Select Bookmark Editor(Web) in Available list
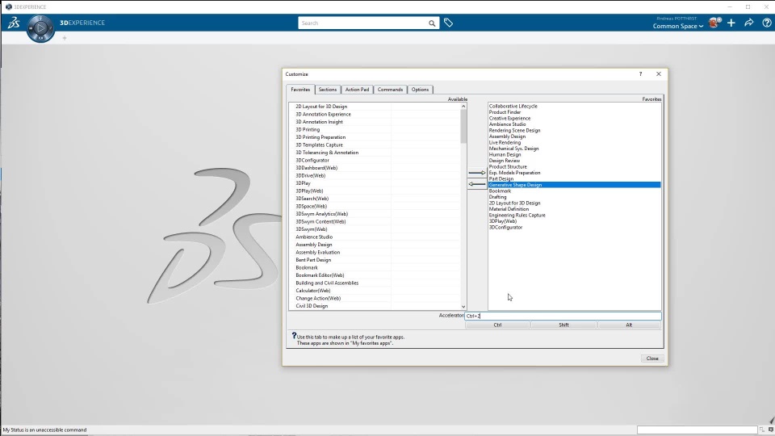The width and height of the screenshot is (775, 436). [x=320, y=275]
